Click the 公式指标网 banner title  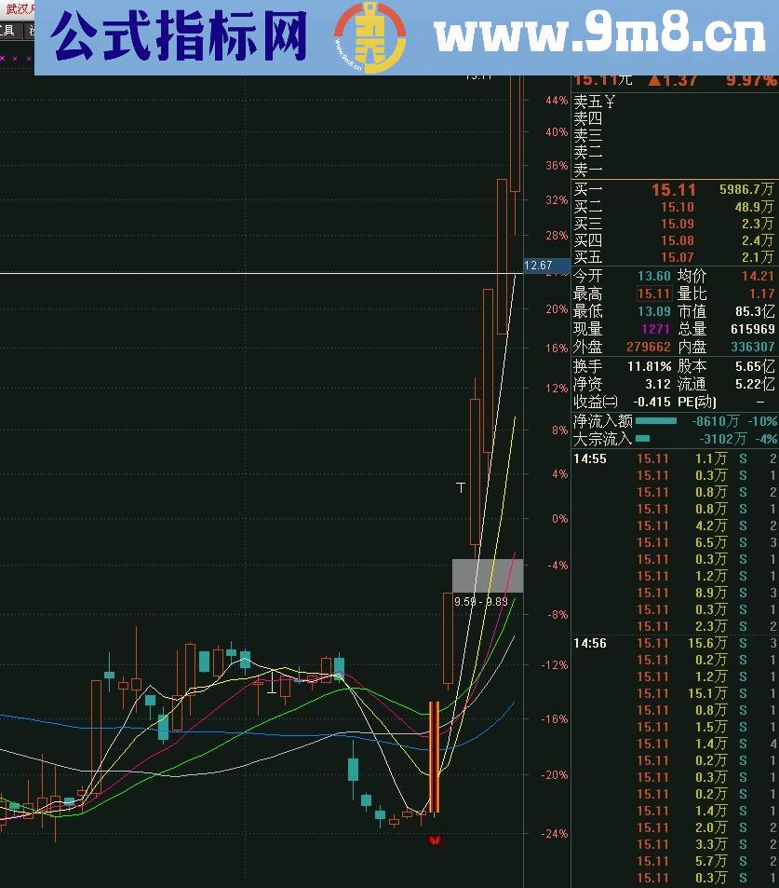[x=179, y=36]
